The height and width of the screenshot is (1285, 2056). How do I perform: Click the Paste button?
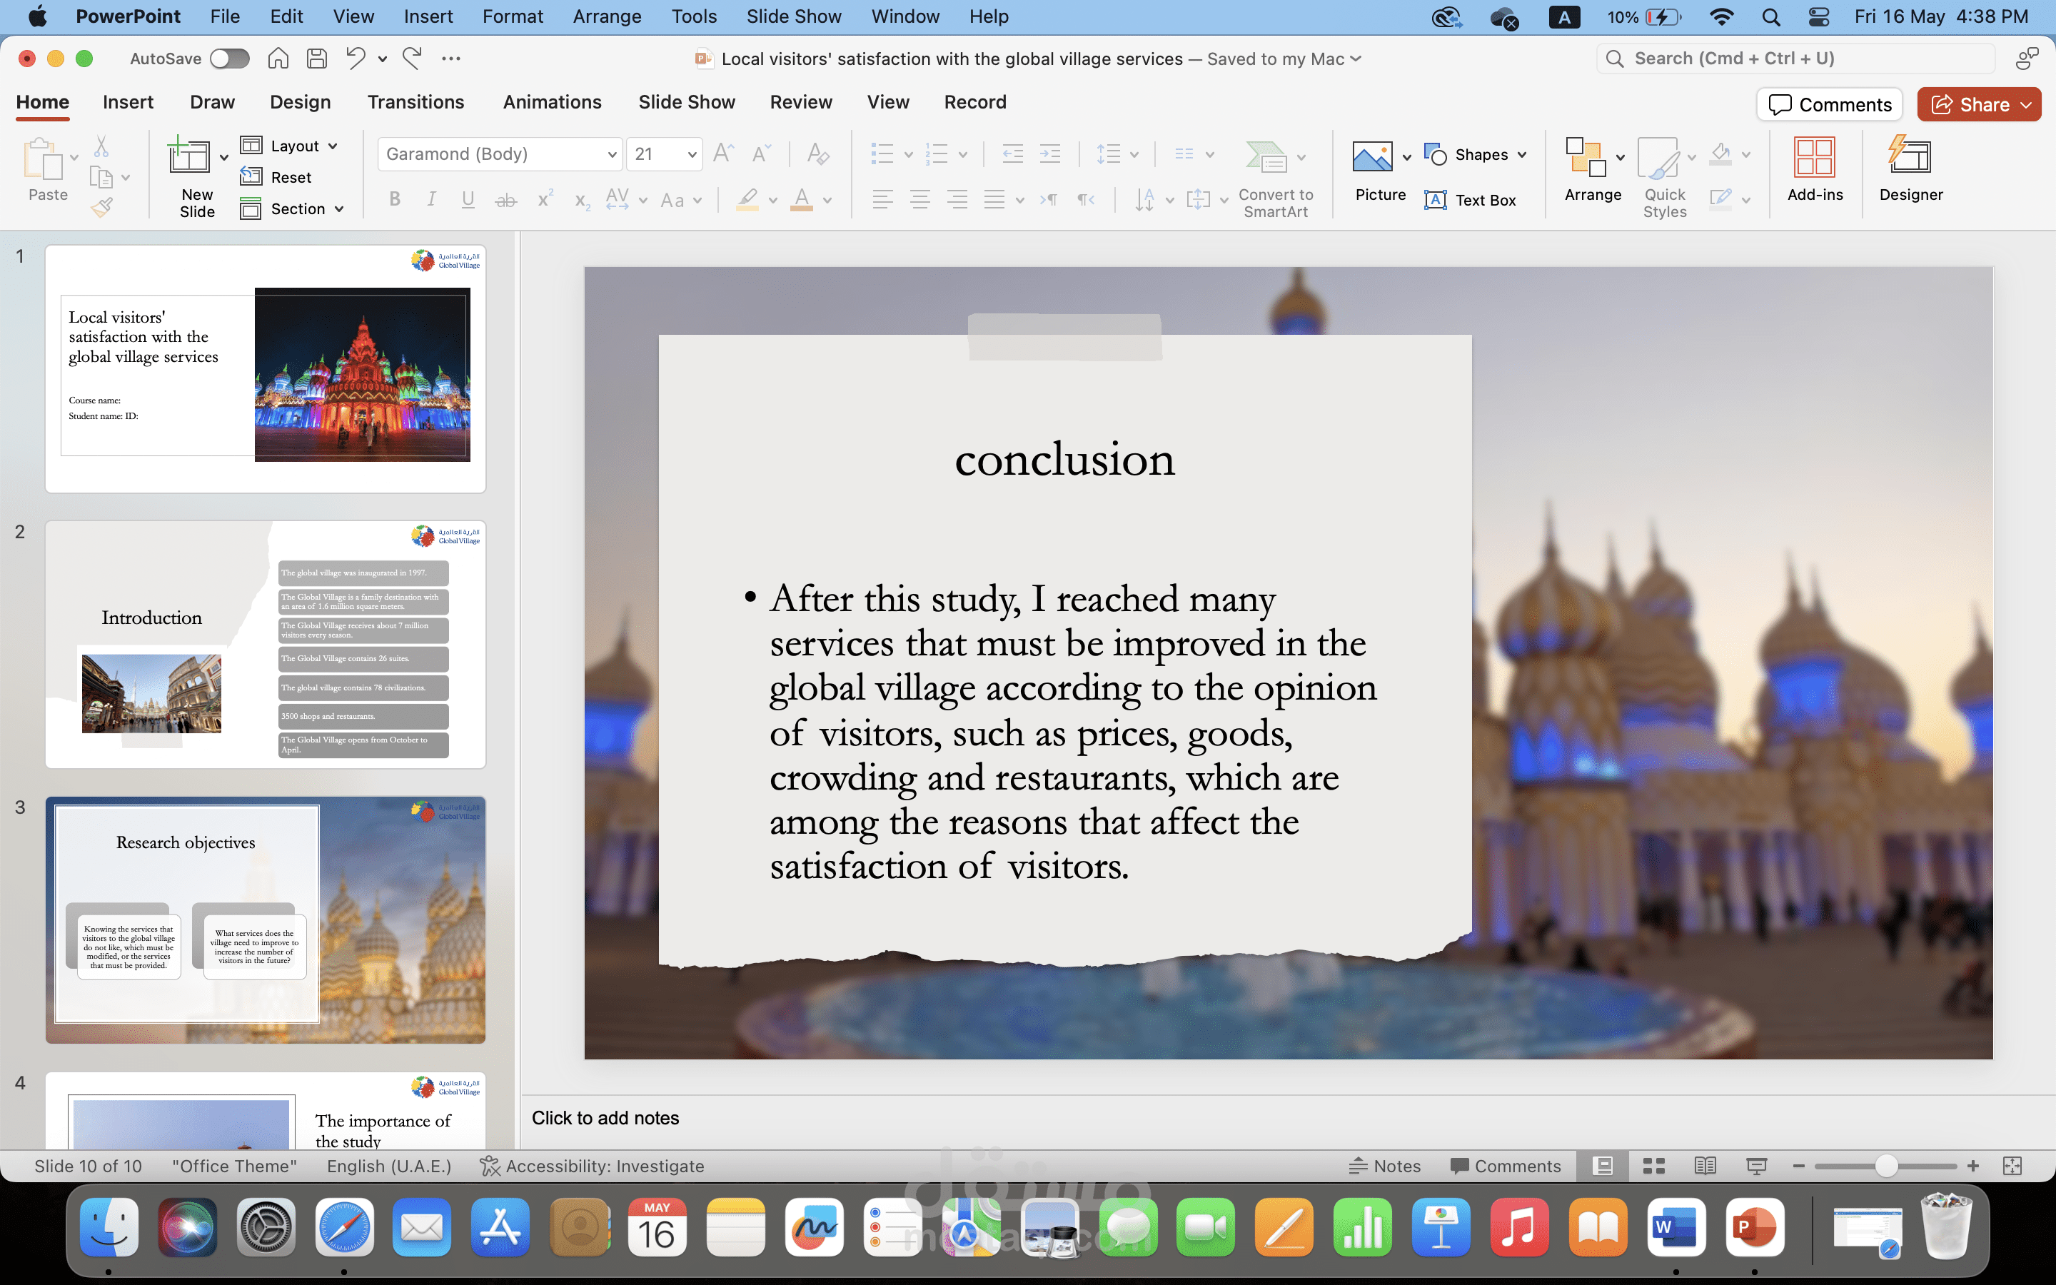point(48,170)
